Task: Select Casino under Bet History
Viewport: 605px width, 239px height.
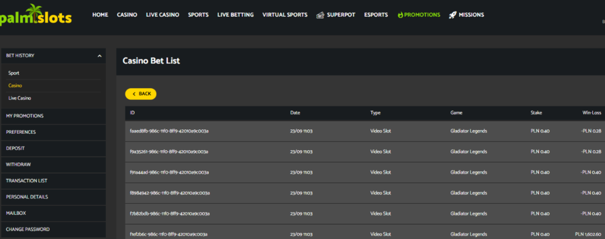Action: [15, 86]
